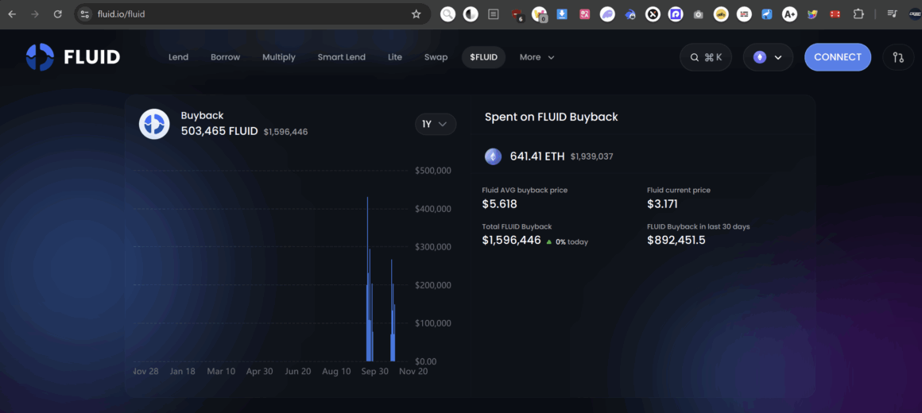Click the FLUID token icon next to Buyback
Viewport: 922px width, 413px height.
pos(154,124)
